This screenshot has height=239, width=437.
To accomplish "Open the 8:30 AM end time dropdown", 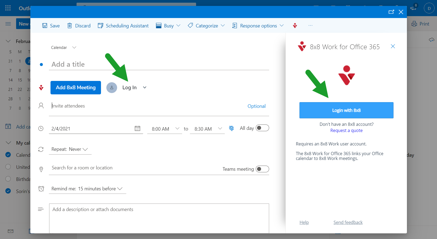I will [x=207, y=129].
